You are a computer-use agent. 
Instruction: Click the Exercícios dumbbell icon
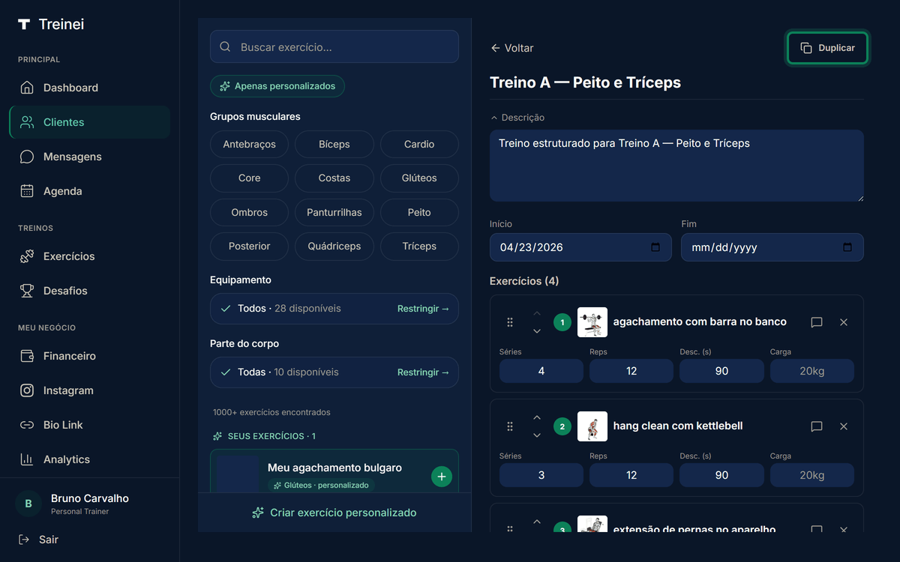[x=27, y=256]
